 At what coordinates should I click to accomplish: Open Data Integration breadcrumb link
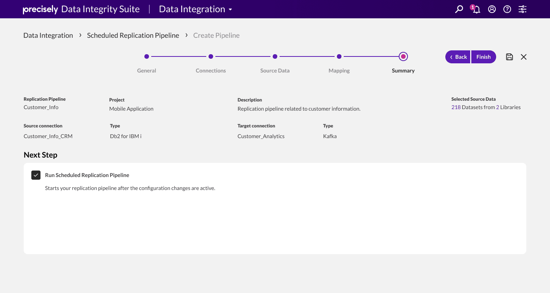[48, 35]
